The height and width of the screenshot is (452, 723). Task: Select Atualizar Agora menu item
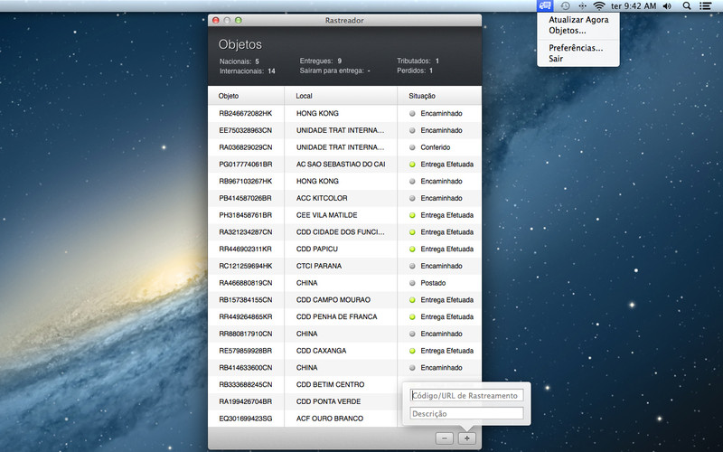(x=578, y=20)
